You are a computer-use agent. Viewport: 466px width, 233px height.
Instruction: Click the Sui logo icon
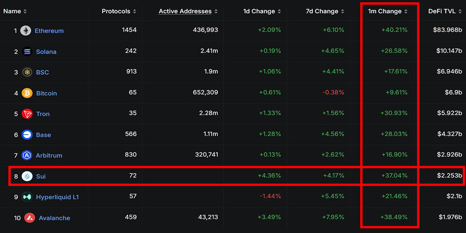(27, 176)
